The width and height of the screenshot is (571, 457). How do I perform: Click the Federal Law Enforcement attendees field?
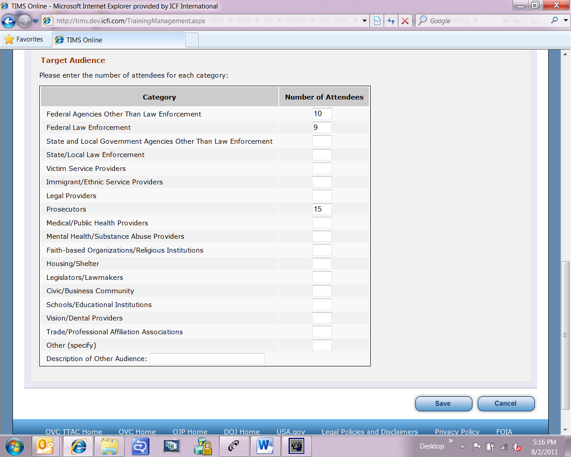(322, 128)
